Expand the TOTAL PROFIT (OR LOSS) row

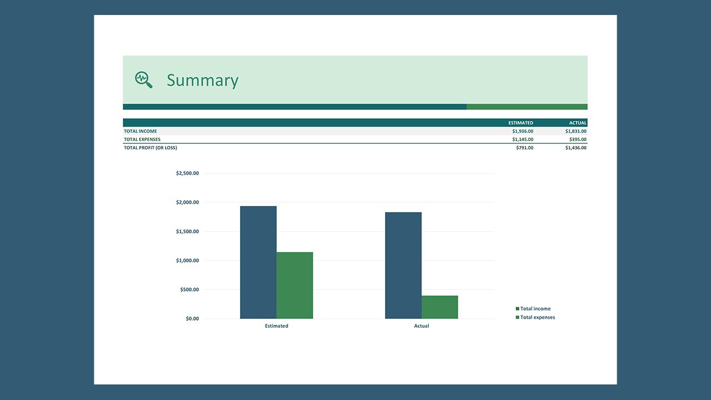[x=151, y=147]
